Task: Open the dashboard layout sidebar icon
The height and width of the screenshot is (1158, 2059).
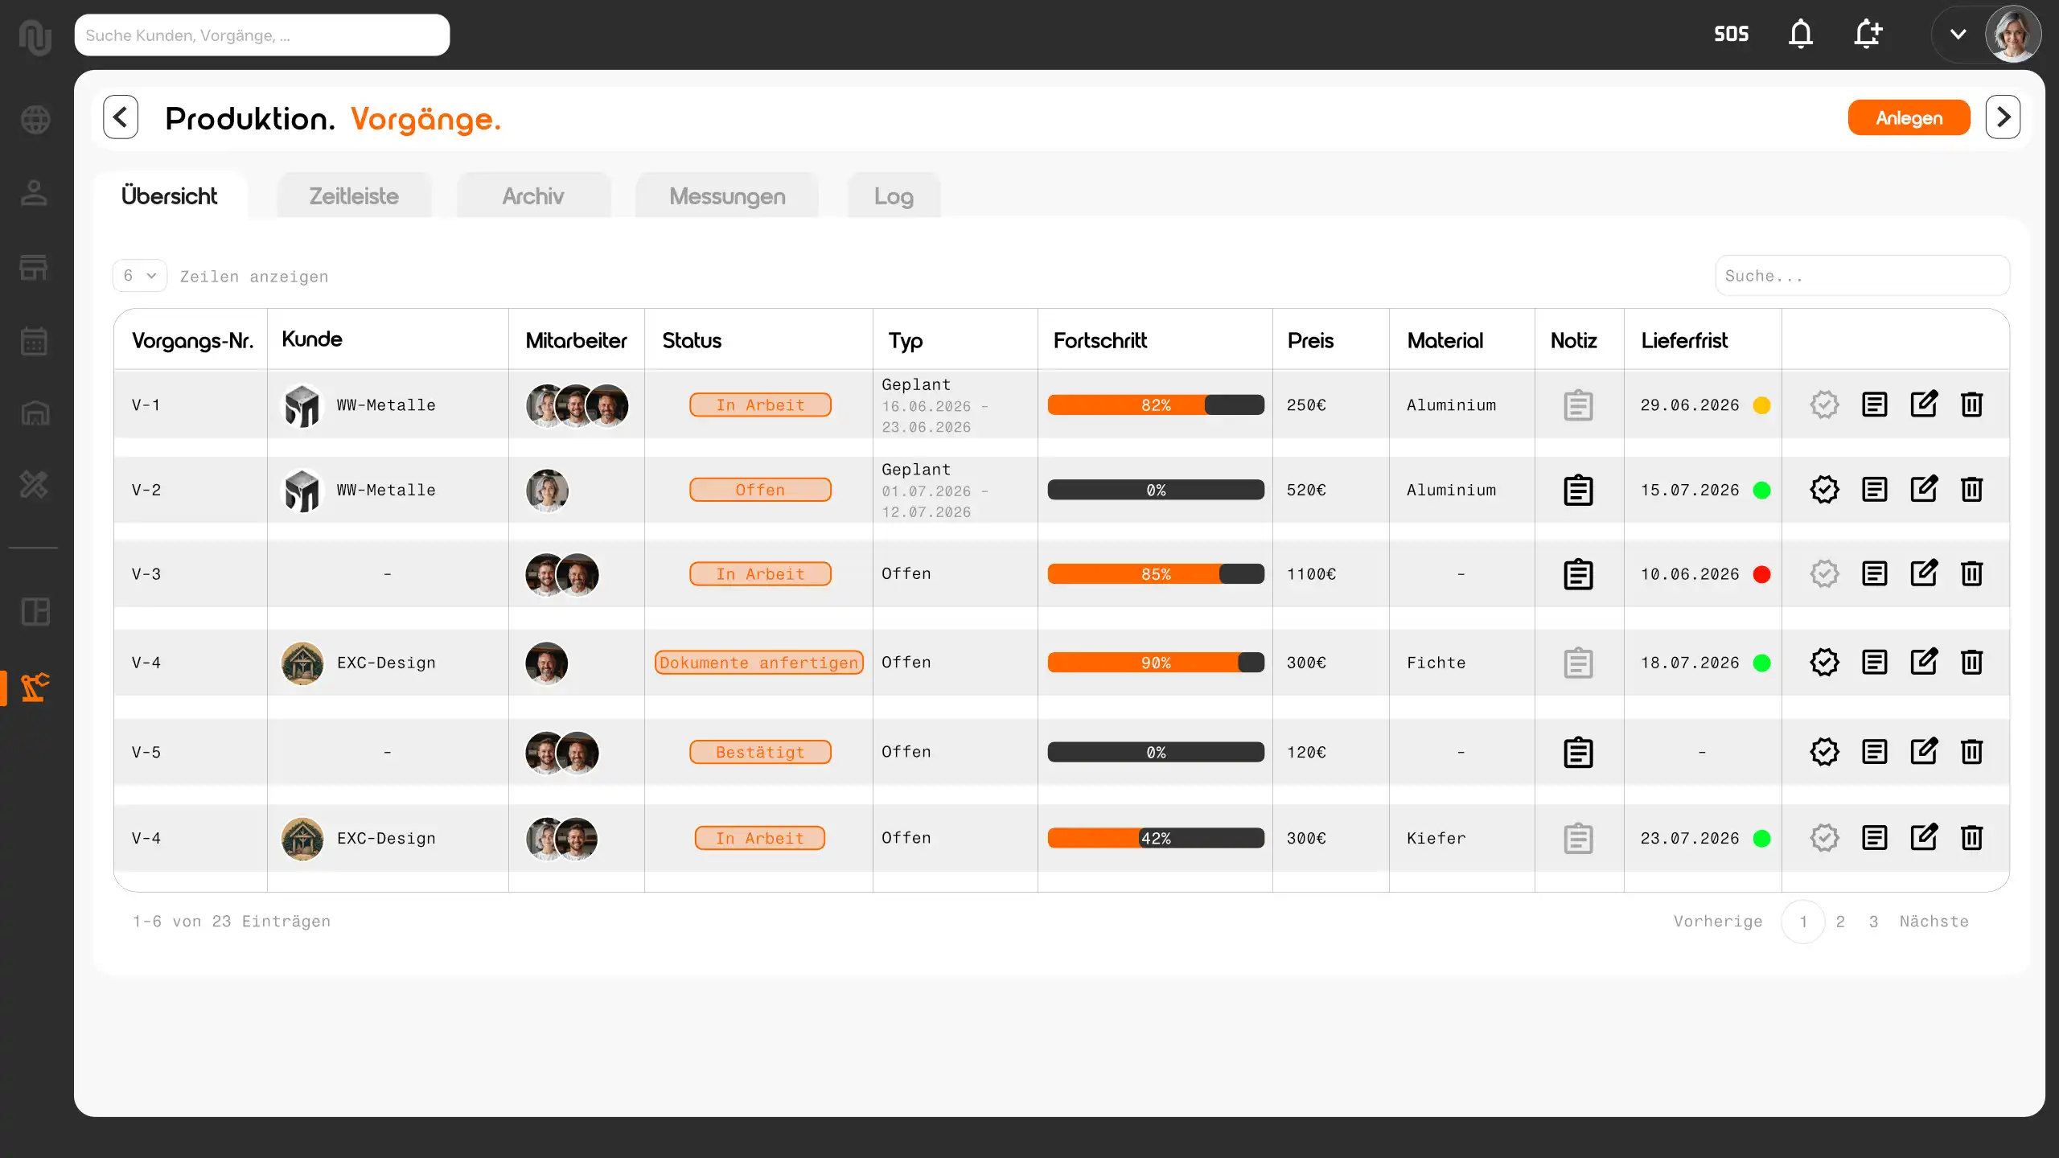Action: [35, 612]
